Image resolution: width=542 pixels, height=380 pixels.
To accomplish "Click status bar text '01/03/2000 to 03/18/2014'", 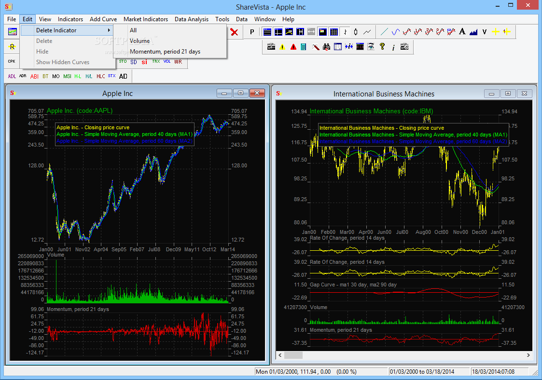I will pyautogui.click(x=422, y=372).
